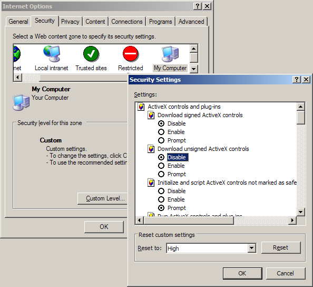The height and width of the screenshot is (287, 313).
Task: Select the My Computer zone icon
Action: [170, 54]
